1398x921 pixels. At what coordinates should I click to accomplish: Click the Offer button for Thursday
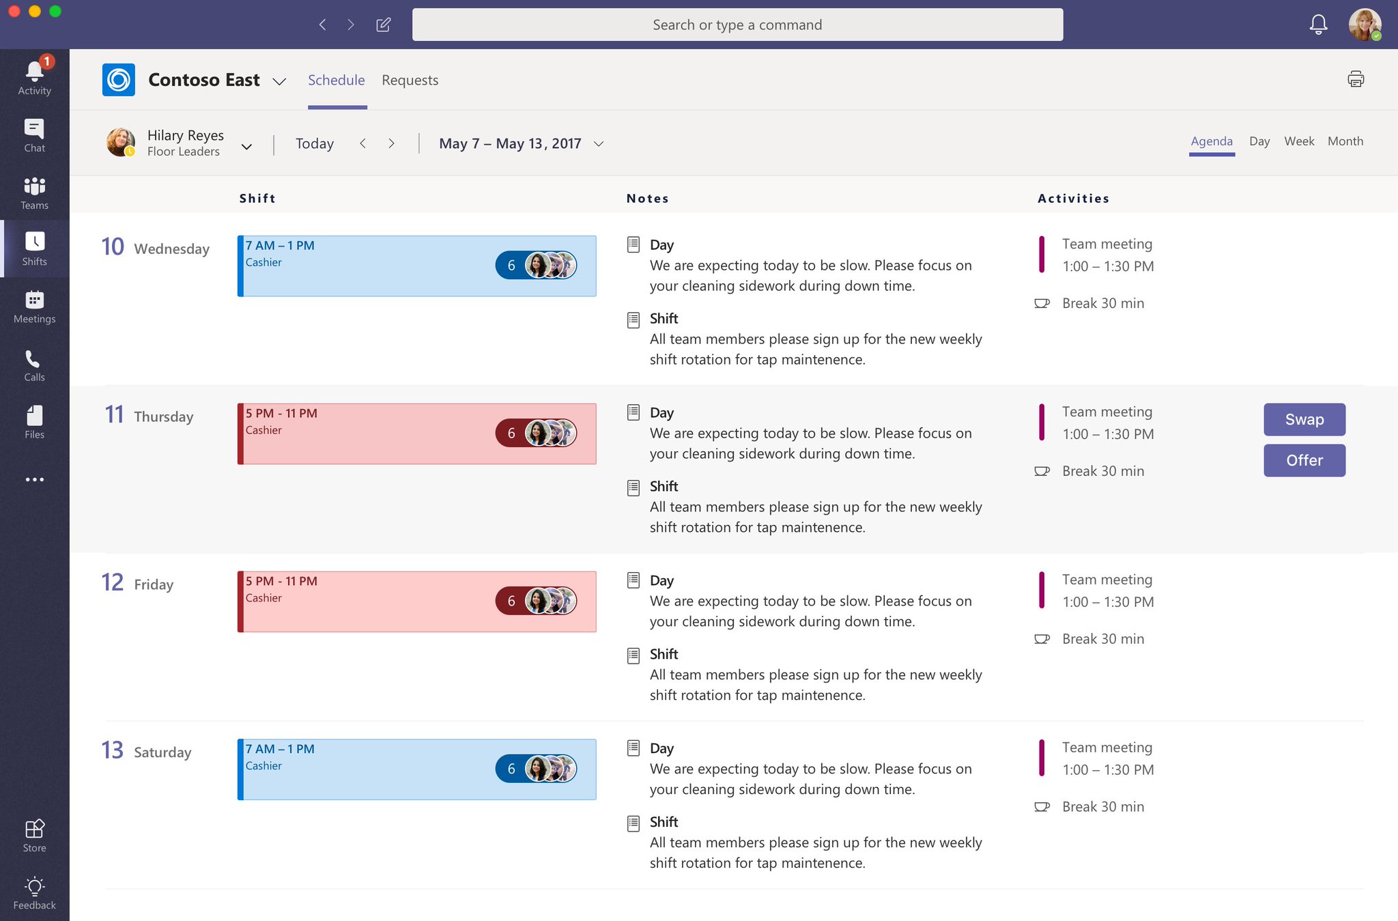pos(1304,460)
